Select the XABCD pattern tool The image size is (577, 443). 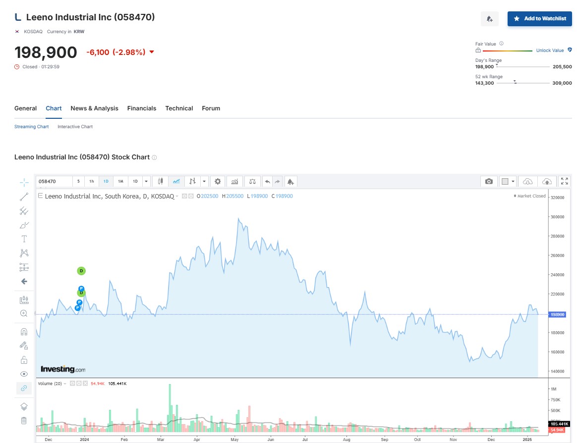(24, 253)
